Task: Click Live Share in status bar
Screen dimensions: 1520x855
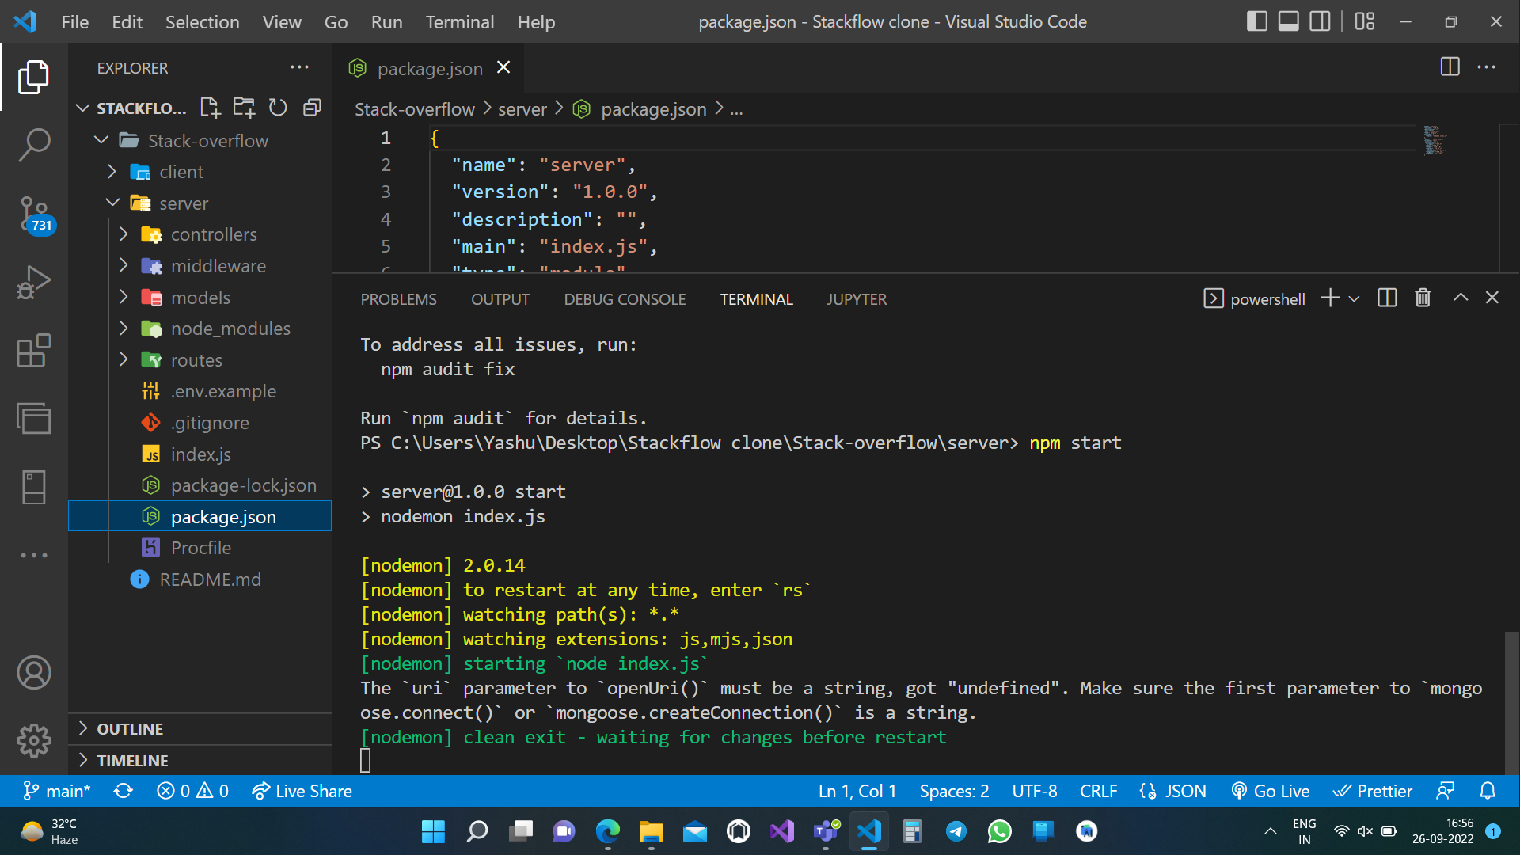Action: click(302, 791)
